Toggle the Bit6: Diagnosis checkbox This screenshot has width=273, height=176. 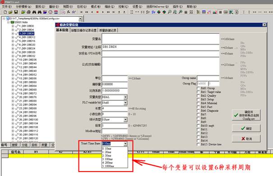click(198, 111)
